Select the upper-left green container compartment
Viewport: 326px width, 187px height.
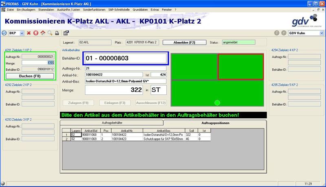coord(194,67)
